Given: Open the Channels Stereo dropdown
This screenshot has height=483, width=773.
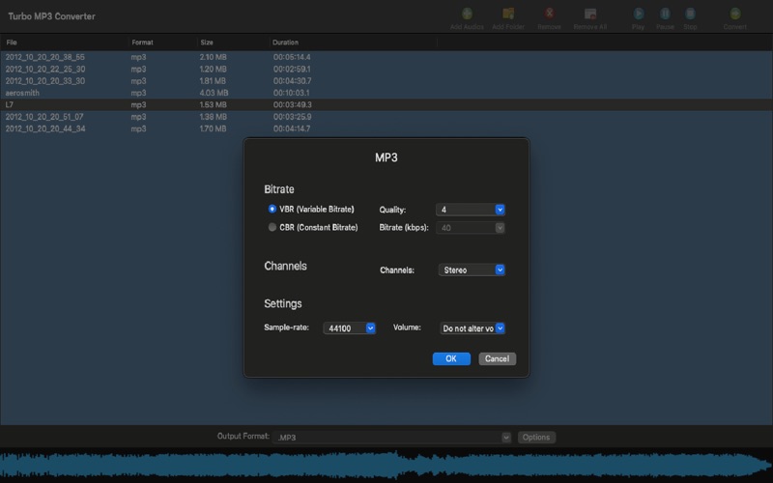Looking at the screenshot, I should coord(472,270).
